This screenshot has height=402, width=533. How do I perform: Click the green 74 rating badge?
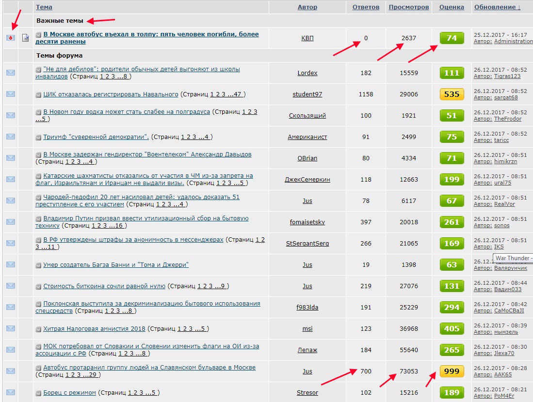click(452, 38)
